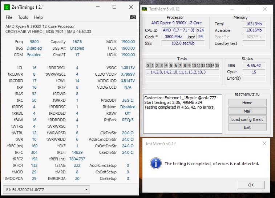Click the SSE 102.8 sec/Gb field
The image size is (275, 198).
pos(183,43)
